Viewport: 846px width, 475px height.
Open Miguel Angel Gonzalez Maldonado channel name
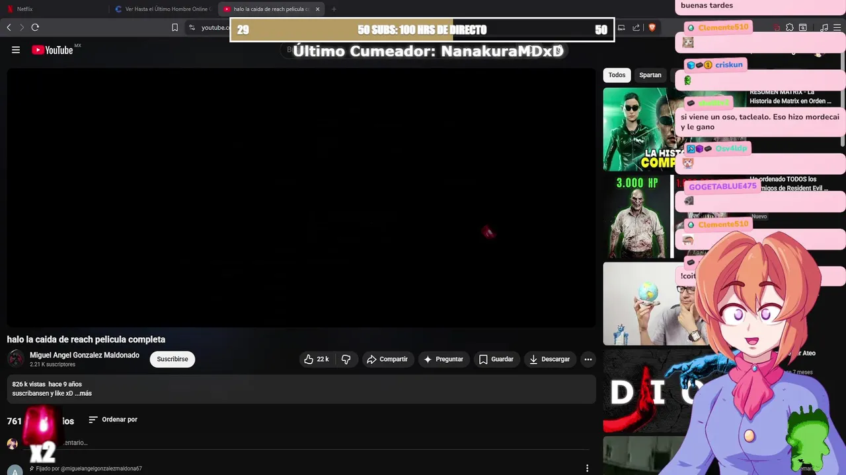pos(85,355)
